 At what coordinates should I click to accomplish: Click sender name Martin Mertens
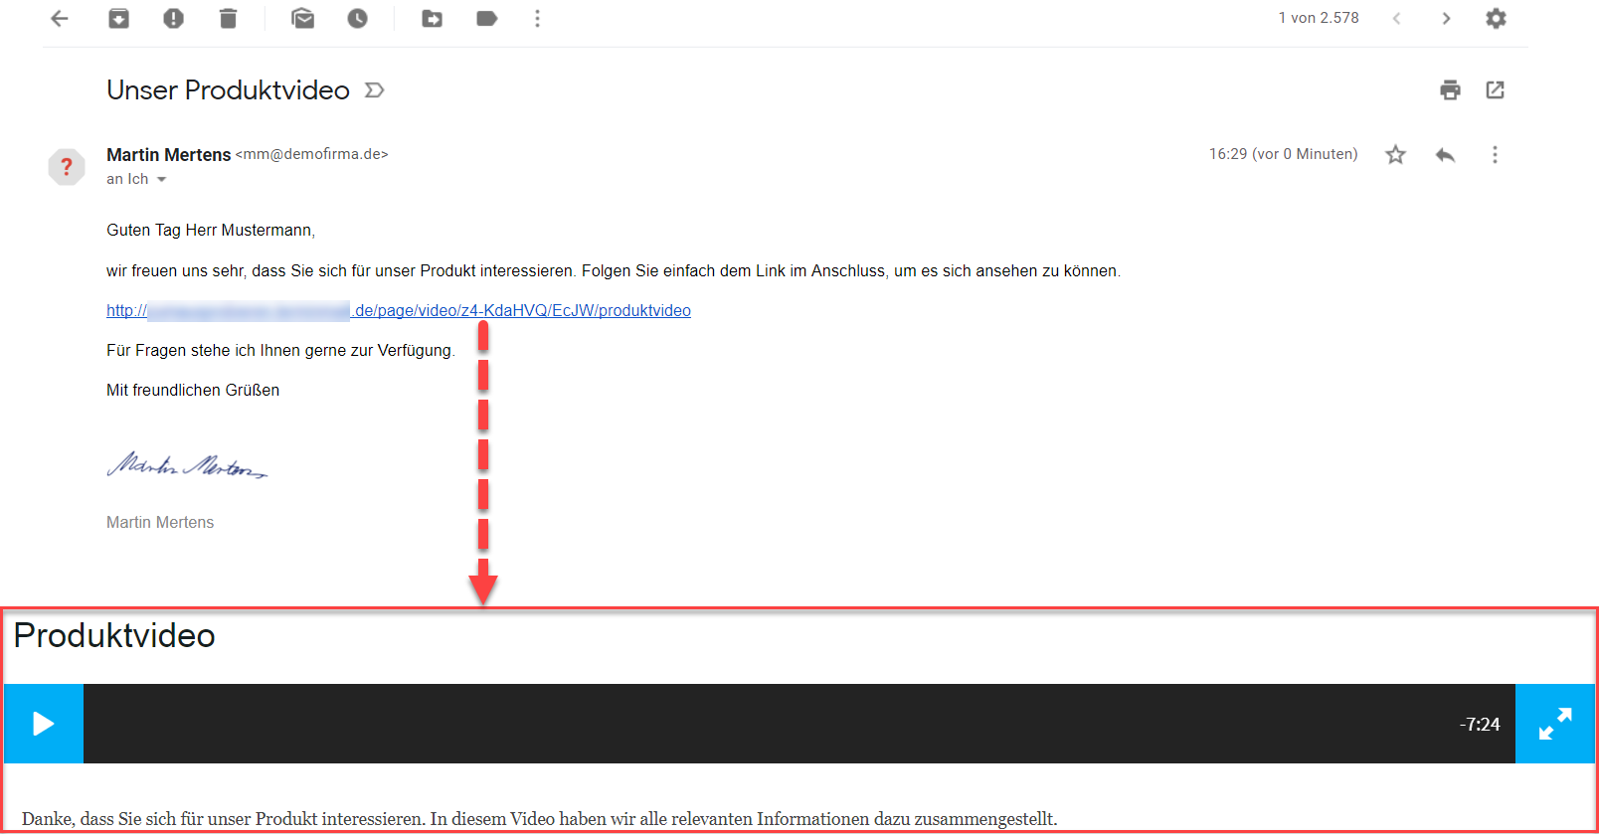click(168, 154)
